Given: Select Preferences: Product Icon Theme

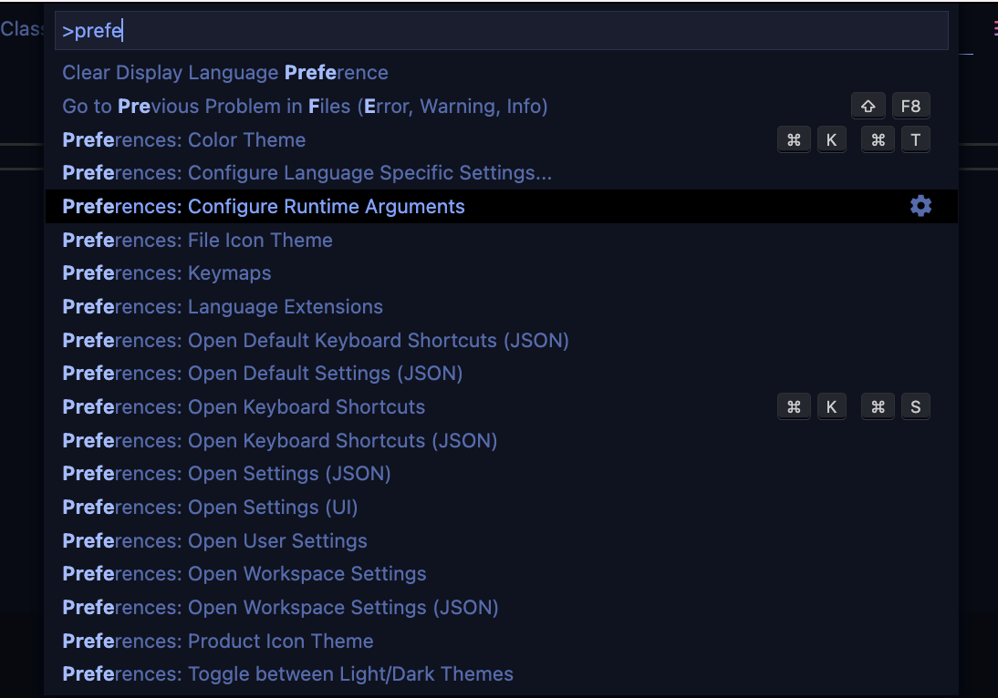Looking at the screenshot, I should pos(217,641).
